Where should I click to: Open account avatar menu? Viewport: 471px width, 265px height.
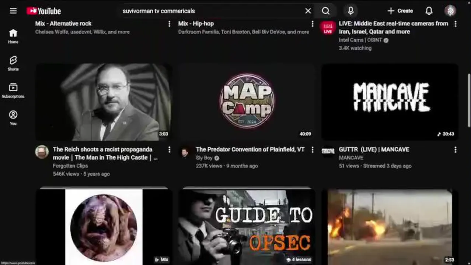[x=450, y=11]
